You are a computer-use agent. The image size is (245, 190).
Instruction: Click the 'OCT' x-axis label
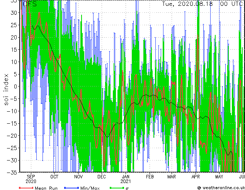[x=54, y=177]
